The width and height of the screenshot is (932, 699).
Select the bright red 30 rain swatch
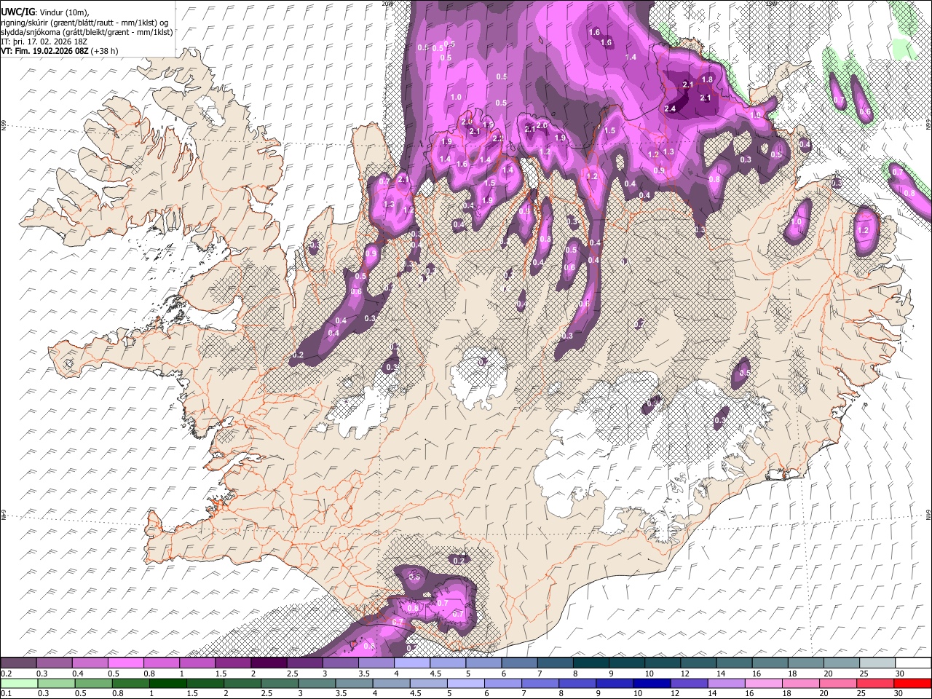(912, 683)
